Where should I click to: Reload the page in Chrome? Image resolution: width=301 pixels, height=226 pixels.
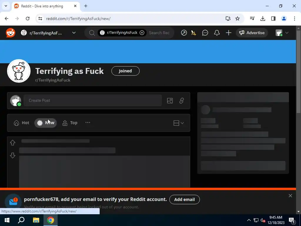point(28,19)
